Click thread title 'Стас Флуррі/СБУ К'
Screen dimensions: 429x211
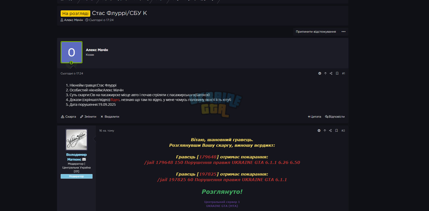[x=119, y=13]
